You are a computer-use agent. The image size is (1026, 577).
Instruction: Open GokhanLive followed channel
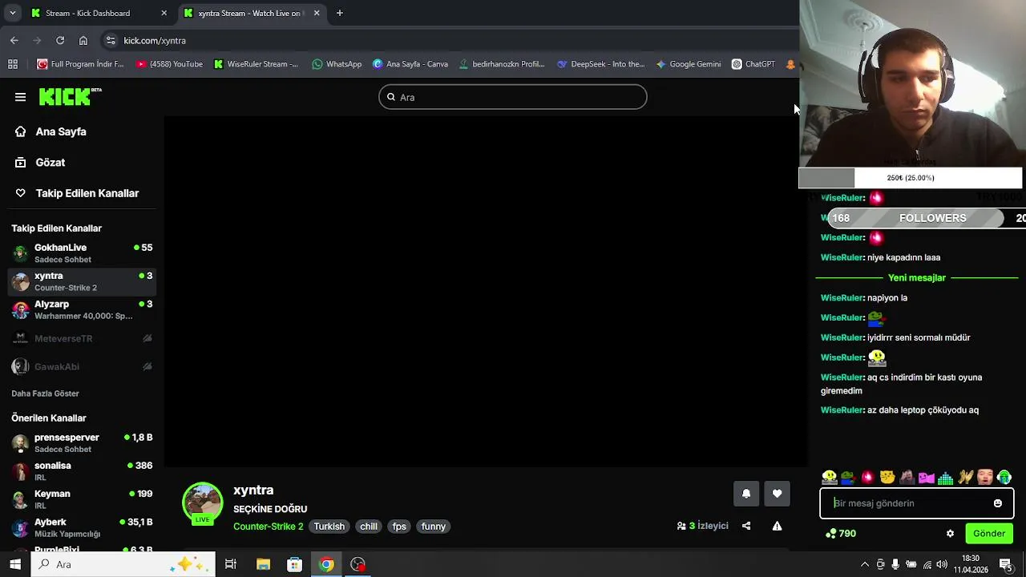(x=81, y=253)
